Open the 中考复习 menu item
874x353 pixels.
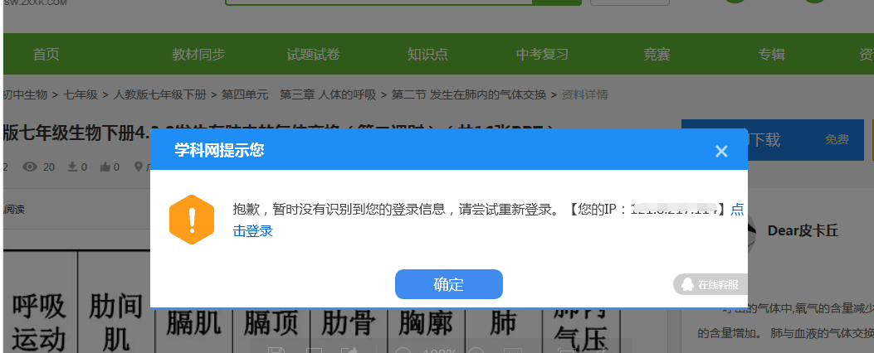click(542, 54)
